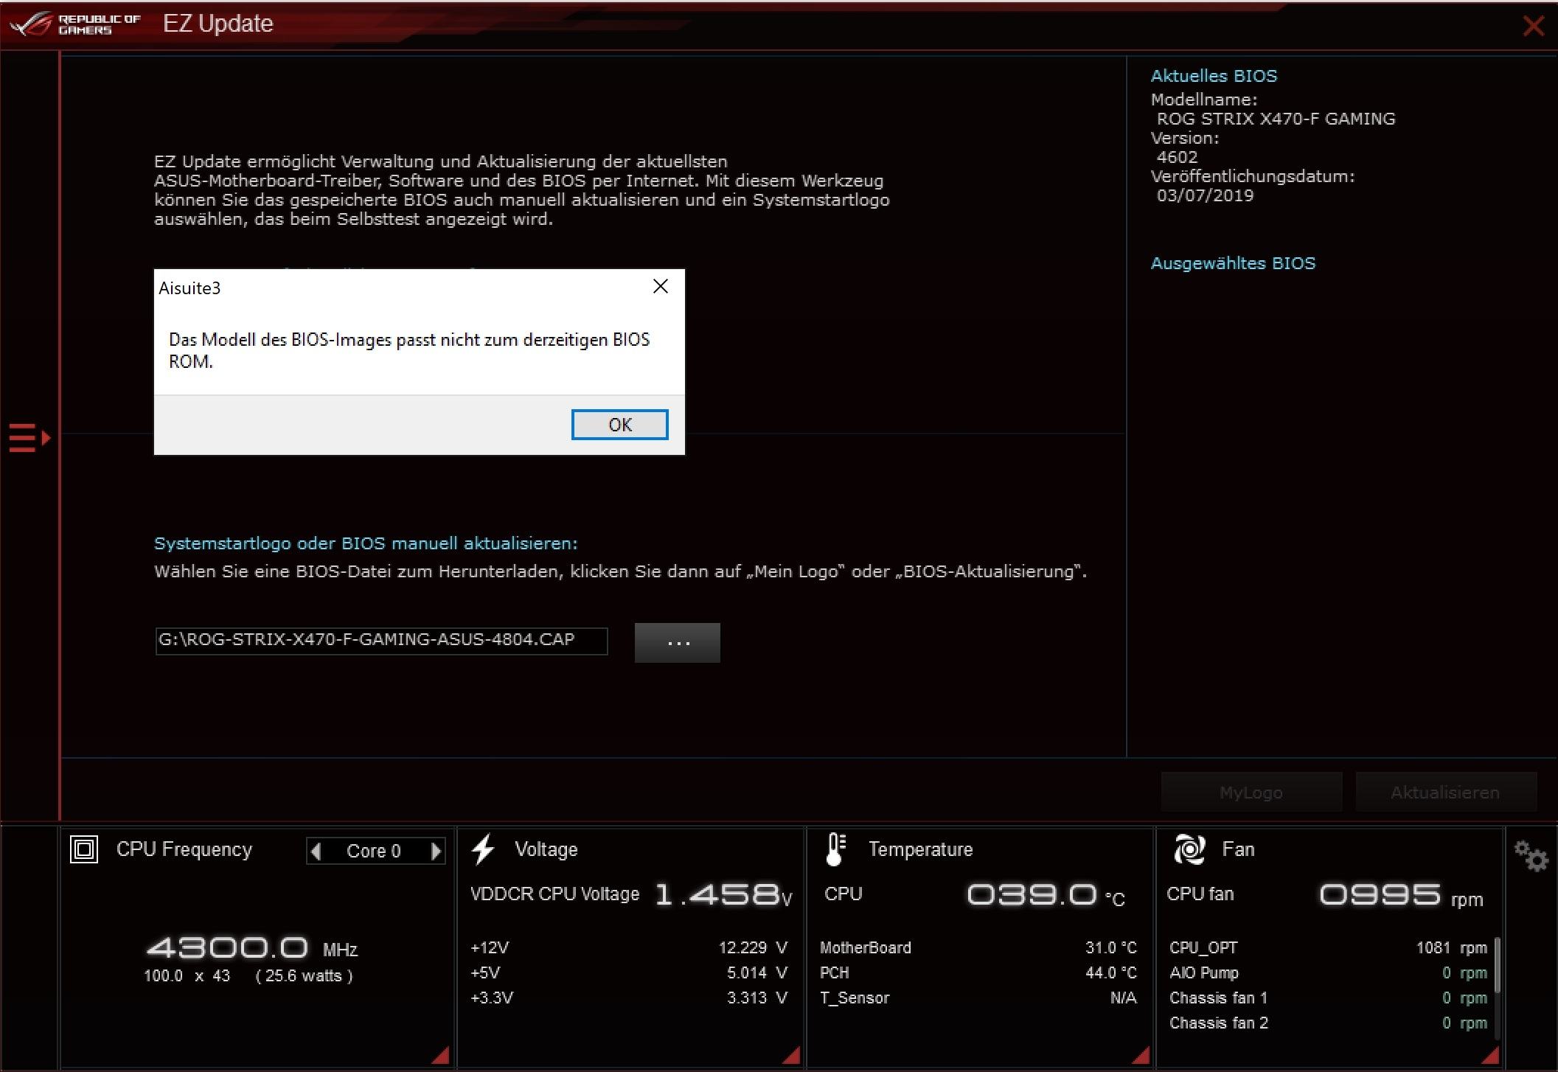Click the Voltage lightning bolt icon
The height and width of the screenshot is (1072, 1558).
484,849
